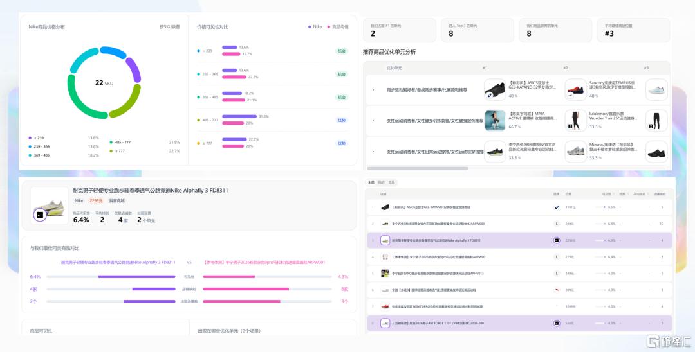The image size is (695, 352).
Task: Open black leggings thumbnail in #3 column
Action: coord(656,121)
